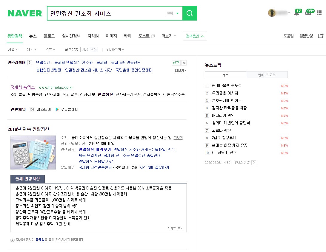The image size is (326, 252).
Task: Click 원본반영 link
Action: pyautogui.click(x=306, y=36)
